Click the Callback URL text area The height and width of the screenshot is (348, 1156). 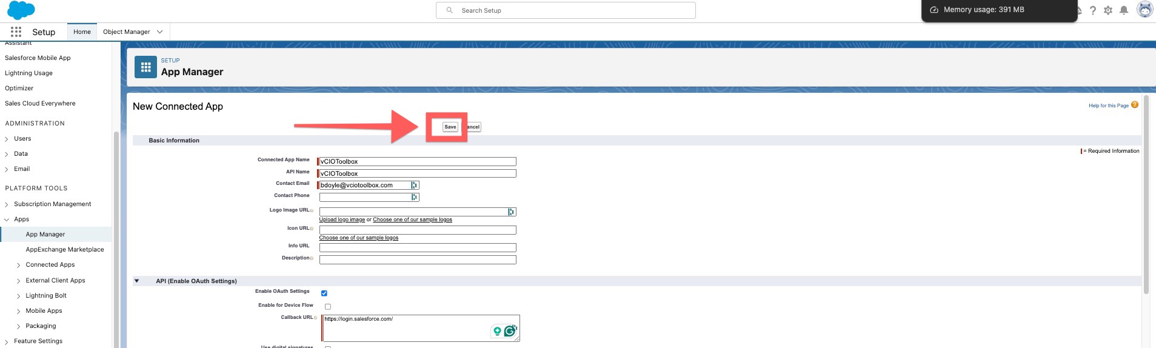click(421, 328)
